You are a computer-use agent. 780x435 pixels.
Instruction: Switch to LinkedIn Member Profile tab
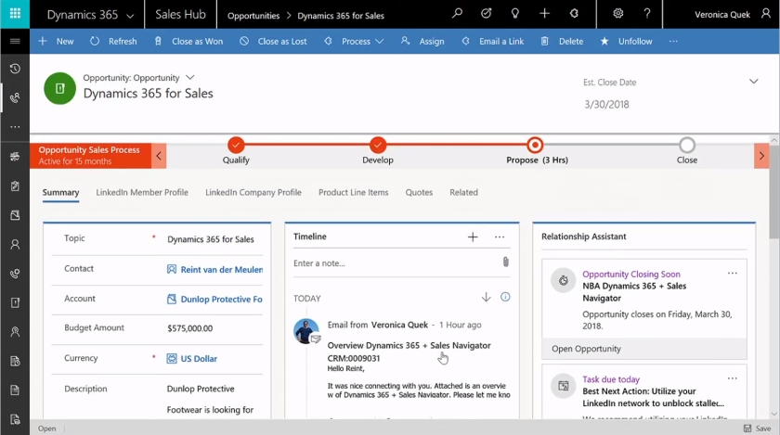tap(142, 192)
